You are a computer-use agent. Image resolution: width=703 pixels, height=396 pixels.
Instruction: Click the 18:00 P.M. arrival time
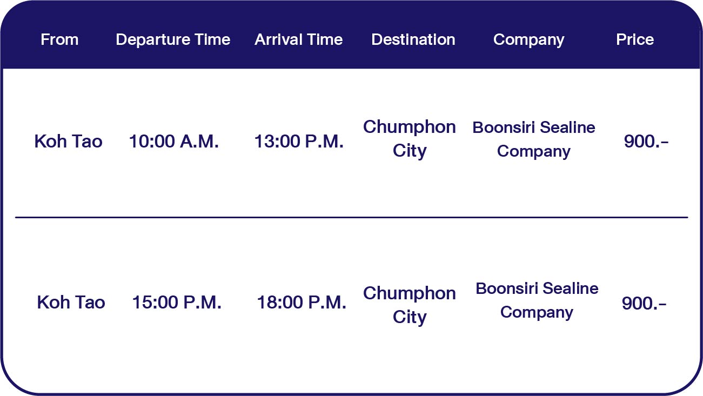(x=302, y=303)
